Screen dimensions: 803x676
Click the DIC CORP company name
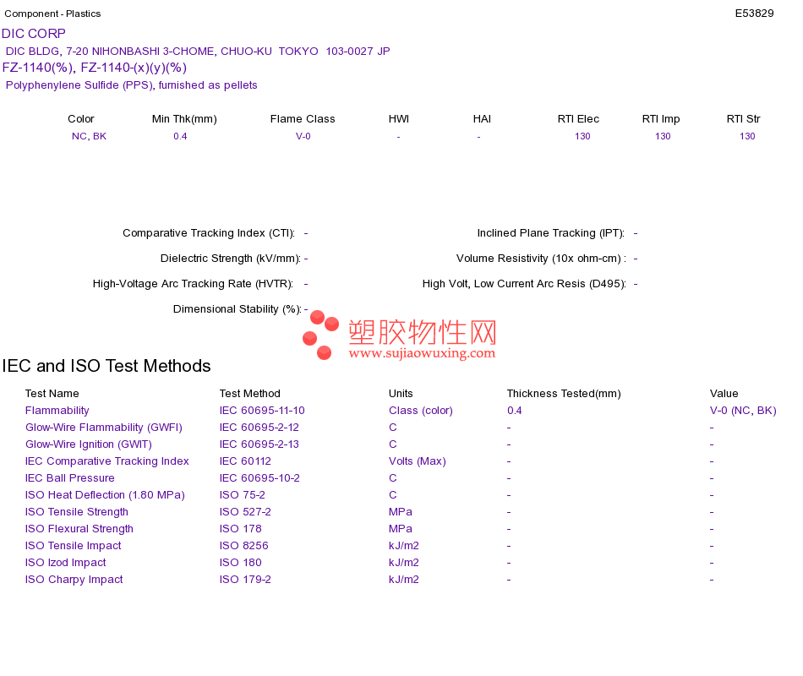pos(34,34)
